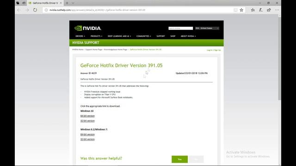Restore down the Edge browser window

(x=268, y=3)
